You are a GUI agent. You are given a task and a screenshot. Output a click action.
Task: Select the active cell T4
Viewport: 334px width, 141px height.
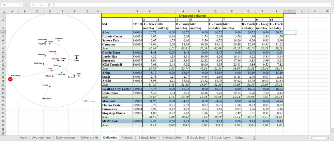click(290, 32)
